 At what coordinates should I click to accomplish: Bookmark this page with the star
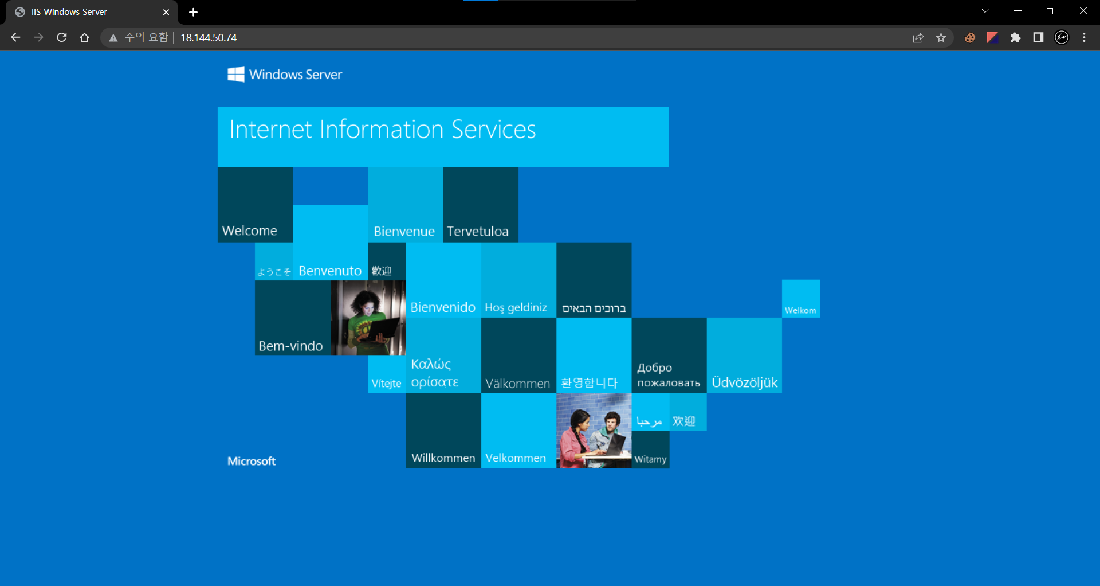coord(941,38)
